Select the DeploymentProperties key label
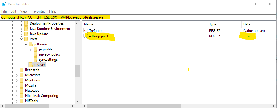This screenshot has width=277, height=108. (47, 23)
